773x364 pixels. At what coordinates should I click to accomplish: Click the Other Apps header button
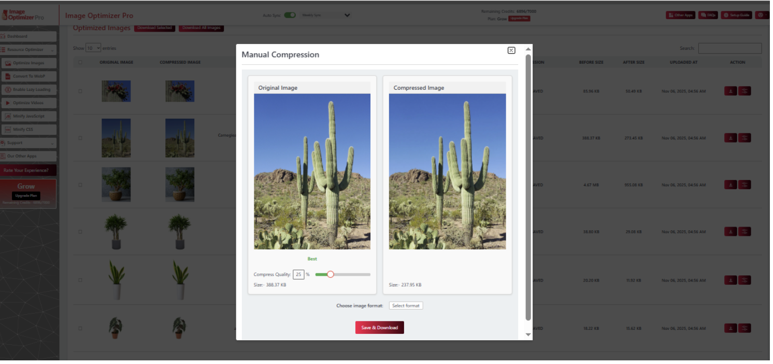pos(680,15)
